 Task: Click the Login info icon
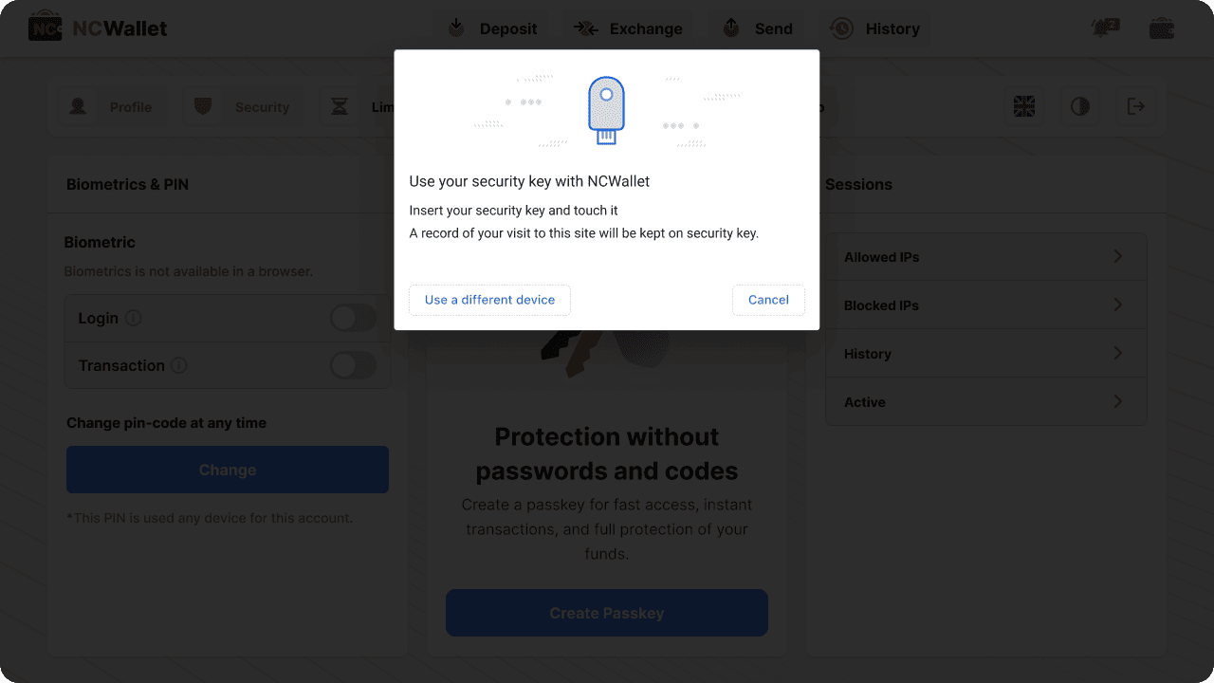click(x=134, y=318)
